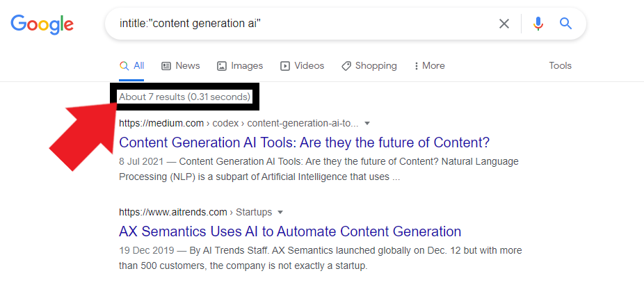Click the '19 Dec 2019' snippet date

pyautogui.click(x=146, y=250)
